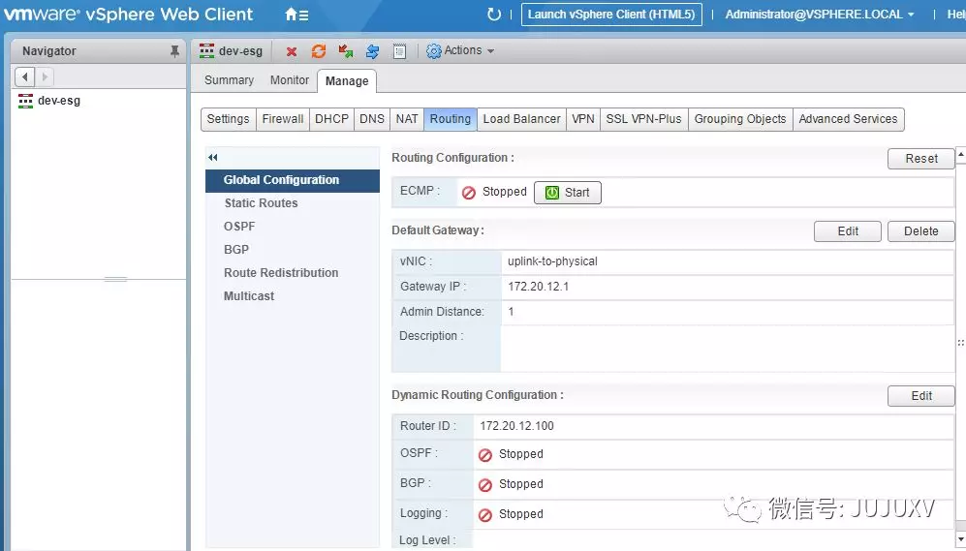Open the Settings sub-tab
This screenshot has width=966, height=551.
pos(228,119)
